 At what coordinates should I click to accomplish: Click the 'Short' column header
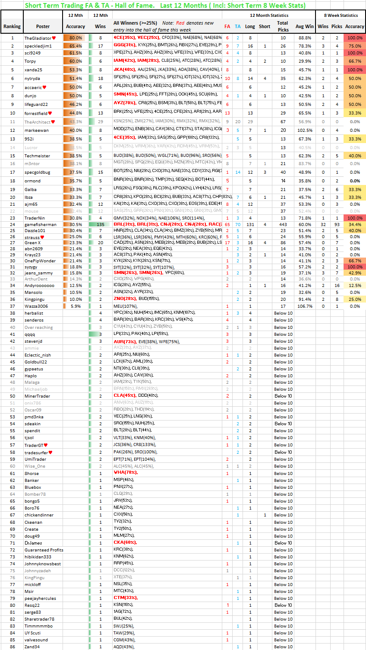point(265,26)
